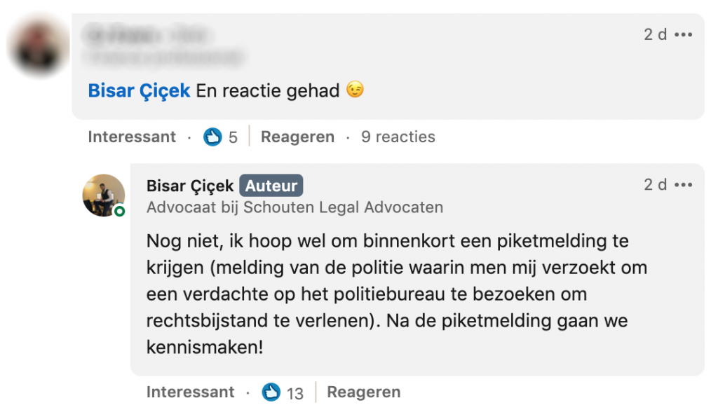Click the thumbs-up reaction icon next to 13

(x=271, y=392)
